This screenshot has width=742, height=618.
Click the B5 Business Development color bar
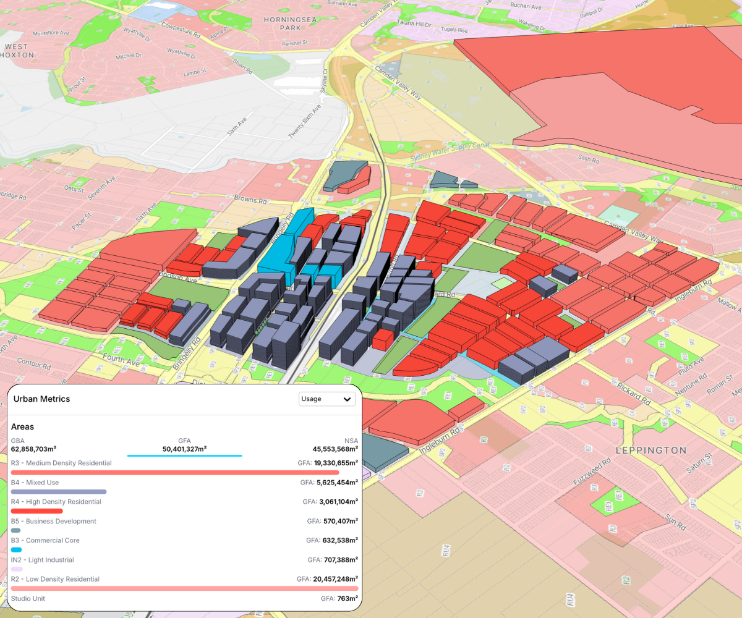16,530
